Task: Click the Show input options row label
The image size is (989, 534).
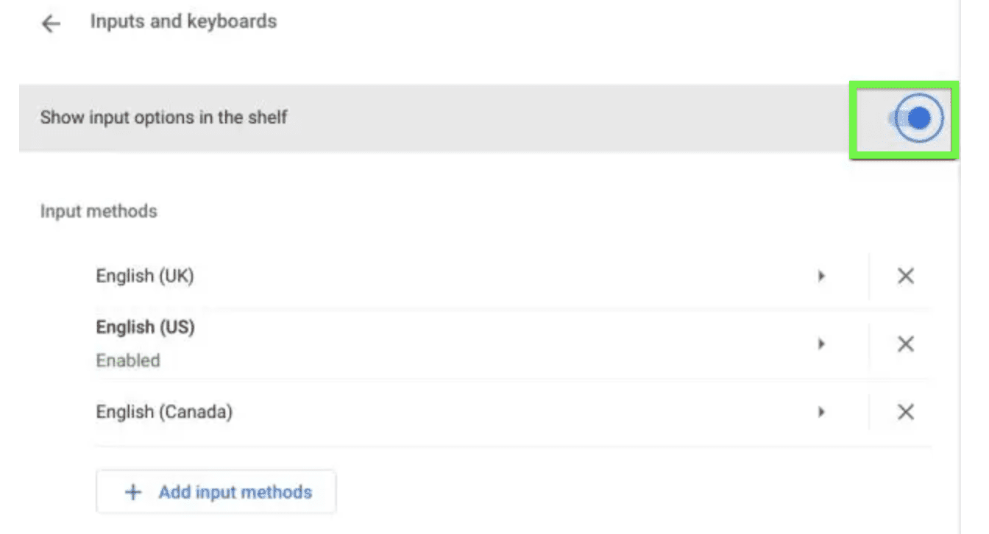Action: tap(163, 118)
